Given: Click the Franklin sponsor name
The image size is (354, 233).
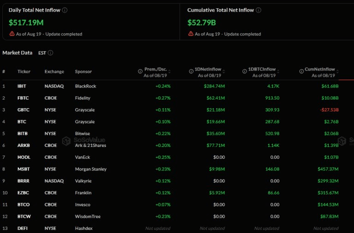Looking at the screenshot, I should coord(83,192).
